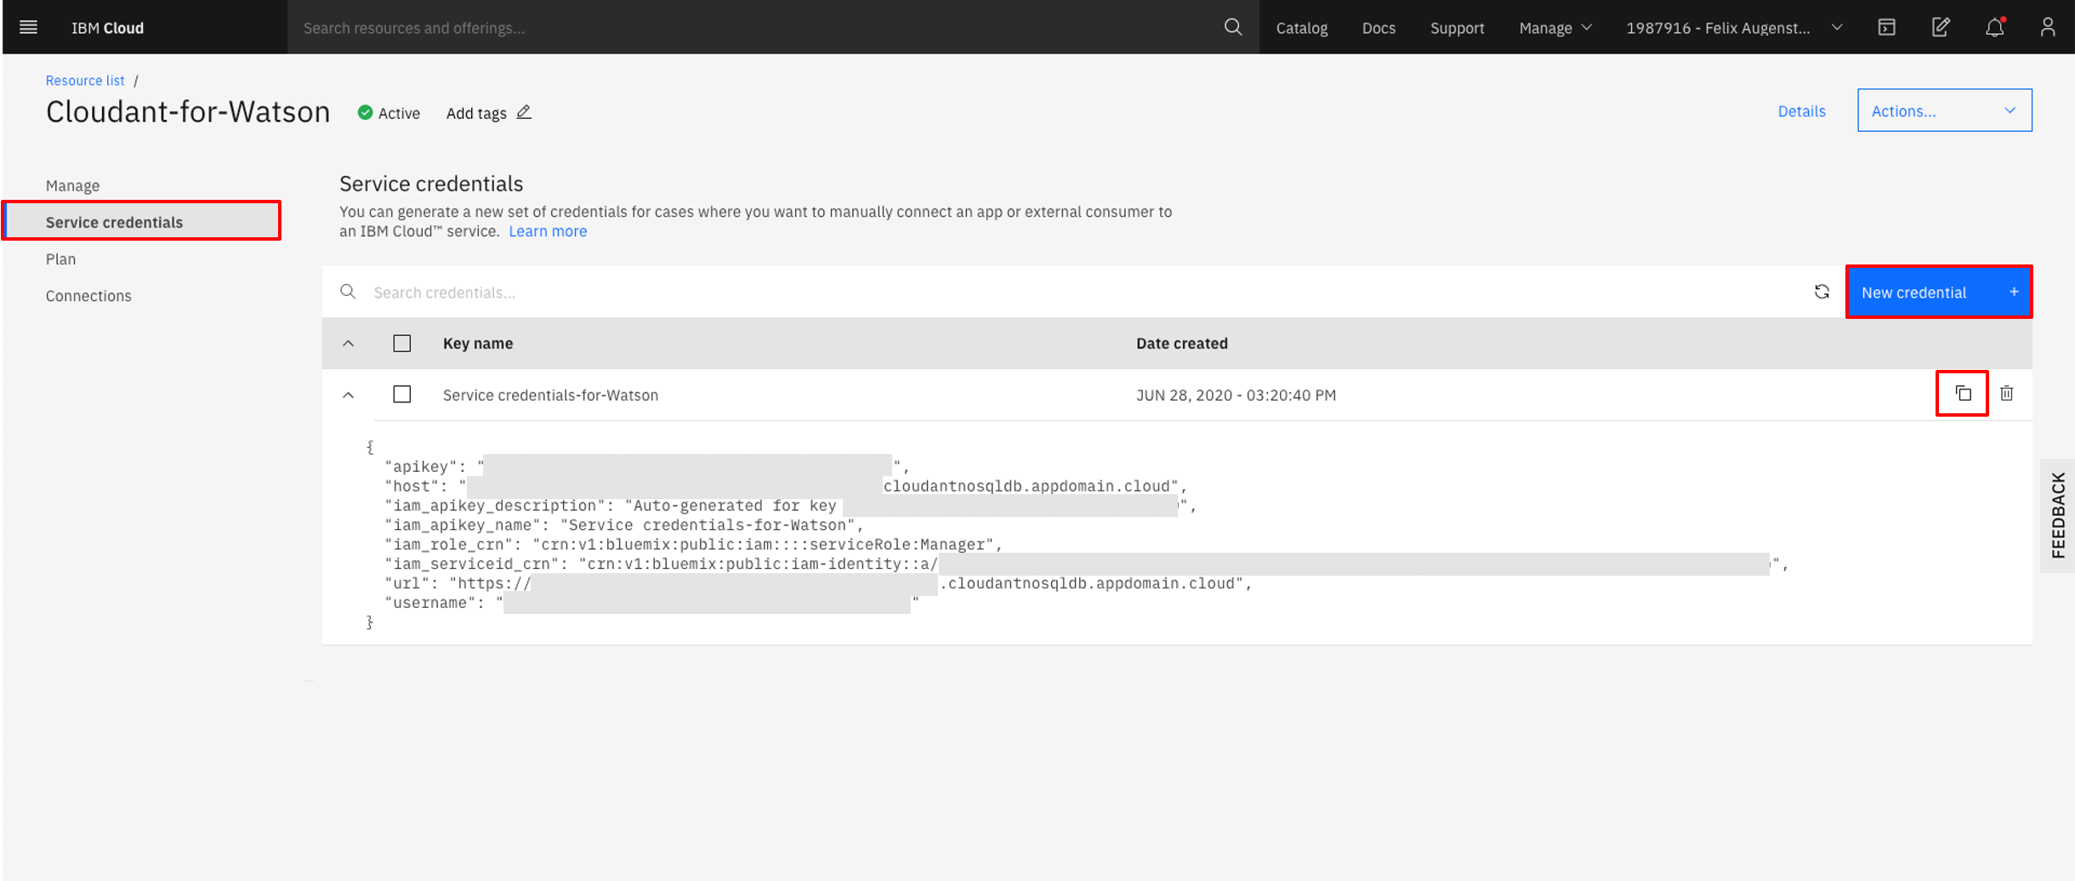Screen dimensions: 2075x881
Task: Click the "iam_apikey_name" JSON line
Action: (x=623, y=525)
